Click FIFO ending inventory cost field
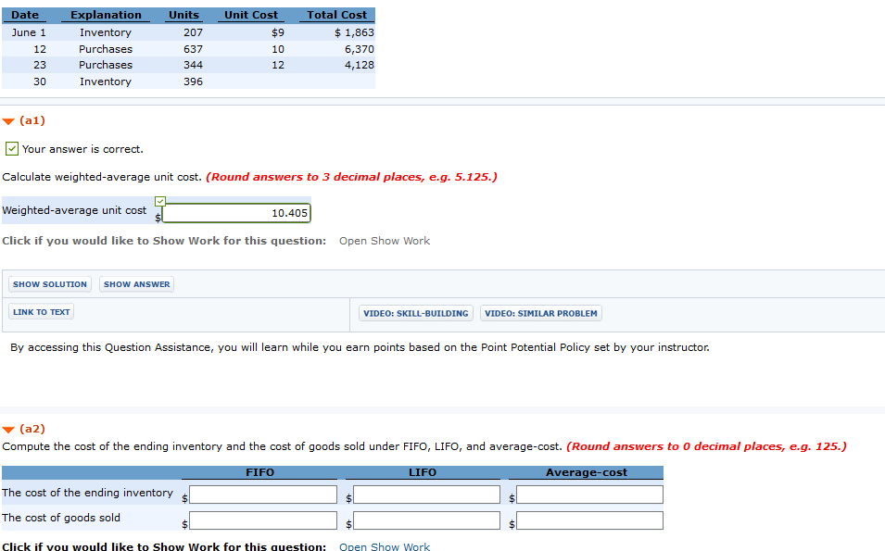This screenshot has width=885, height=551. coord(263,495)
